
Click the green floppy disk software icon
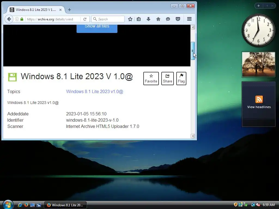click(x=13, y=77)
